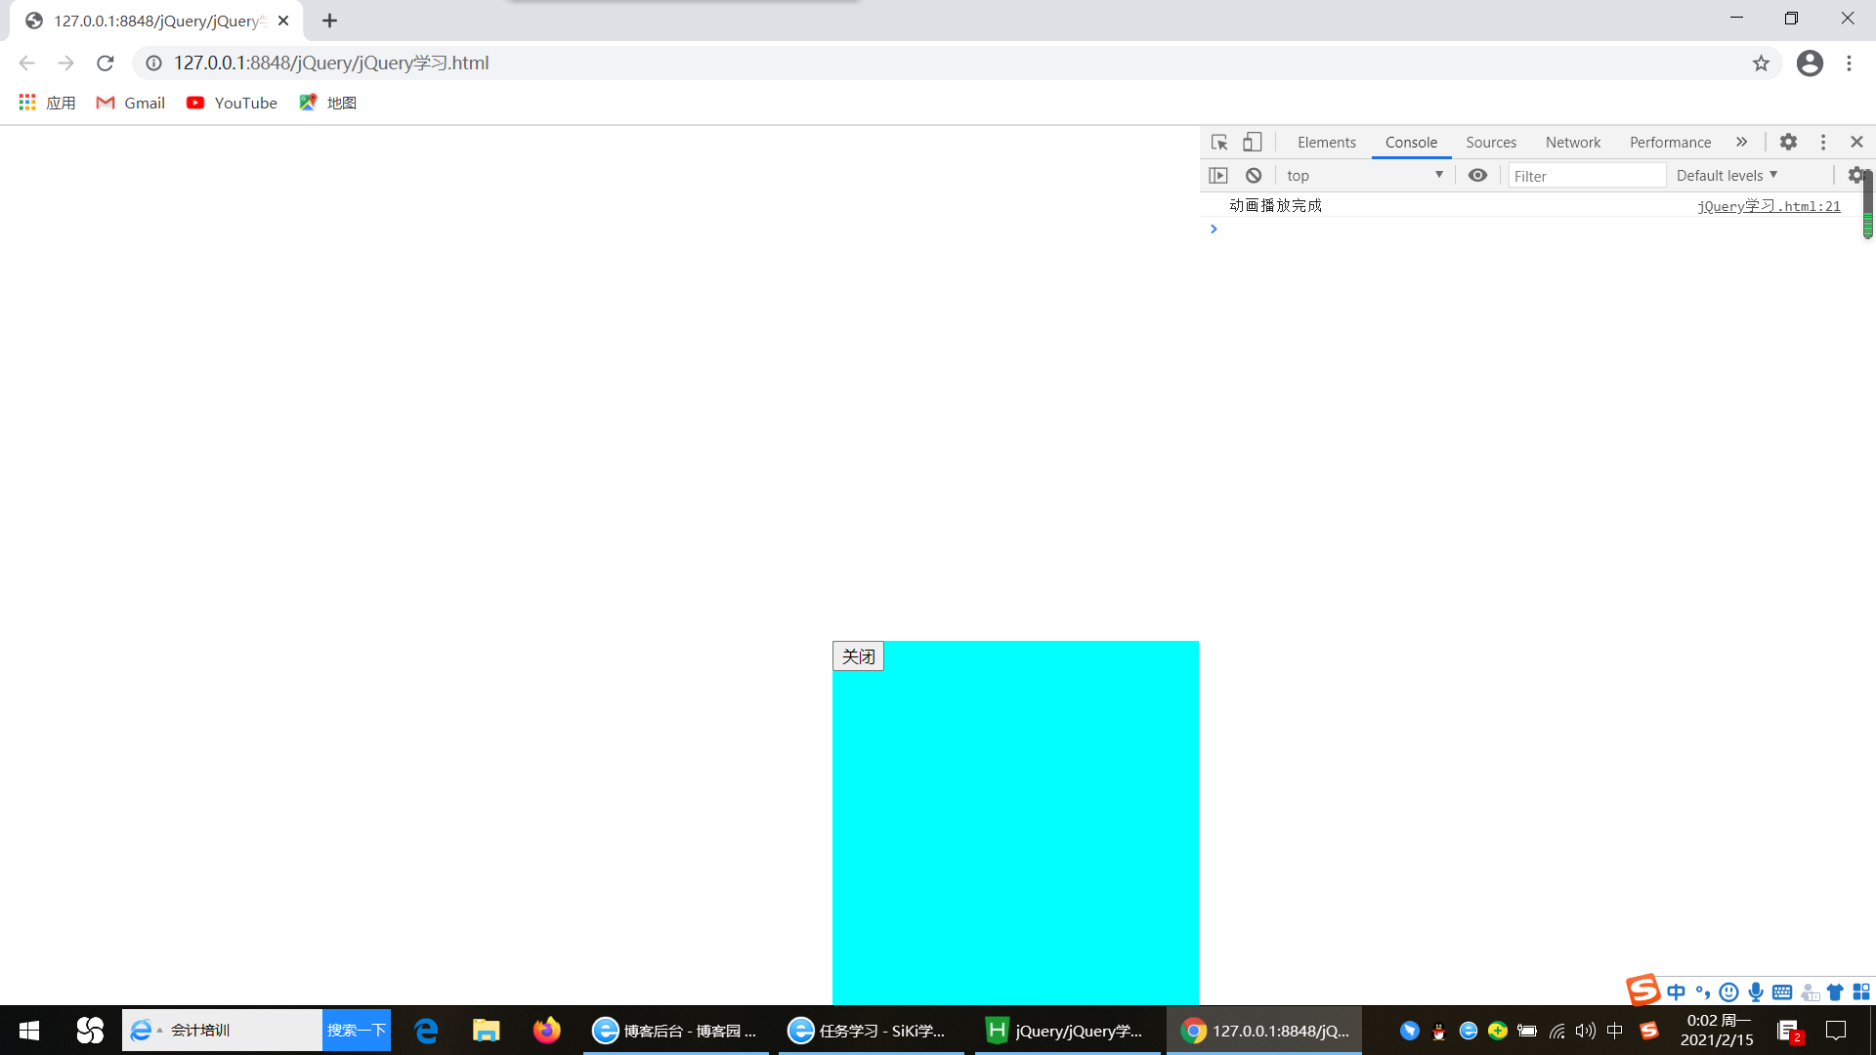Click the console prompt arrow
The width and height of the screenshot is (1876, 1055).
tap(1214, 229)
